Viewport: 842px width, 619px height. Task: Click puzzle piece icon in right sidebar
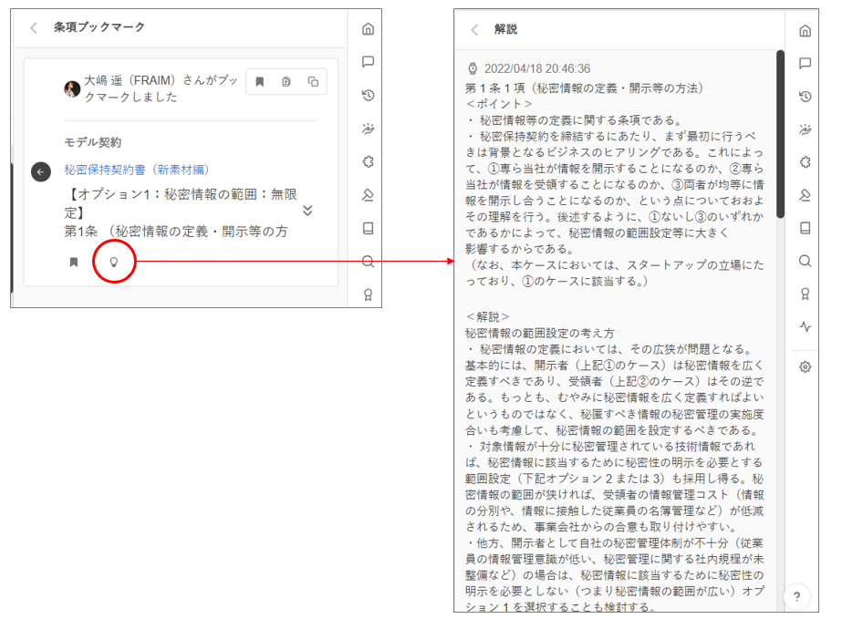(805, 162)
